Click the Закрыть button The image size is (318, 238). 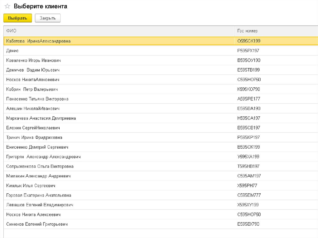48,18
